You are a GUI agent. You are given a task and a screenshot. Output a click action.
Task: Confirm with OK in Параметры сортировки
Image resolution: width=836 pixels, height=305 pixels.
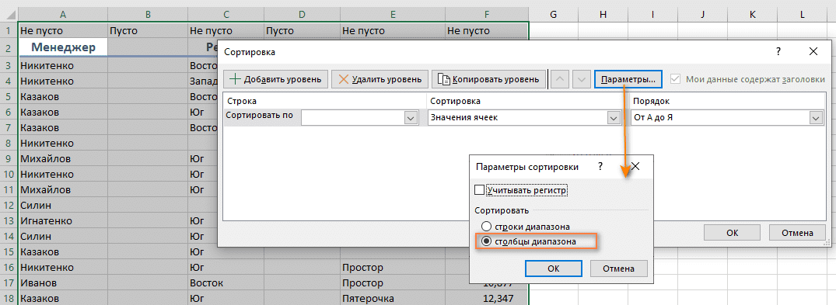pyautogui.click(x=554, y=269)
